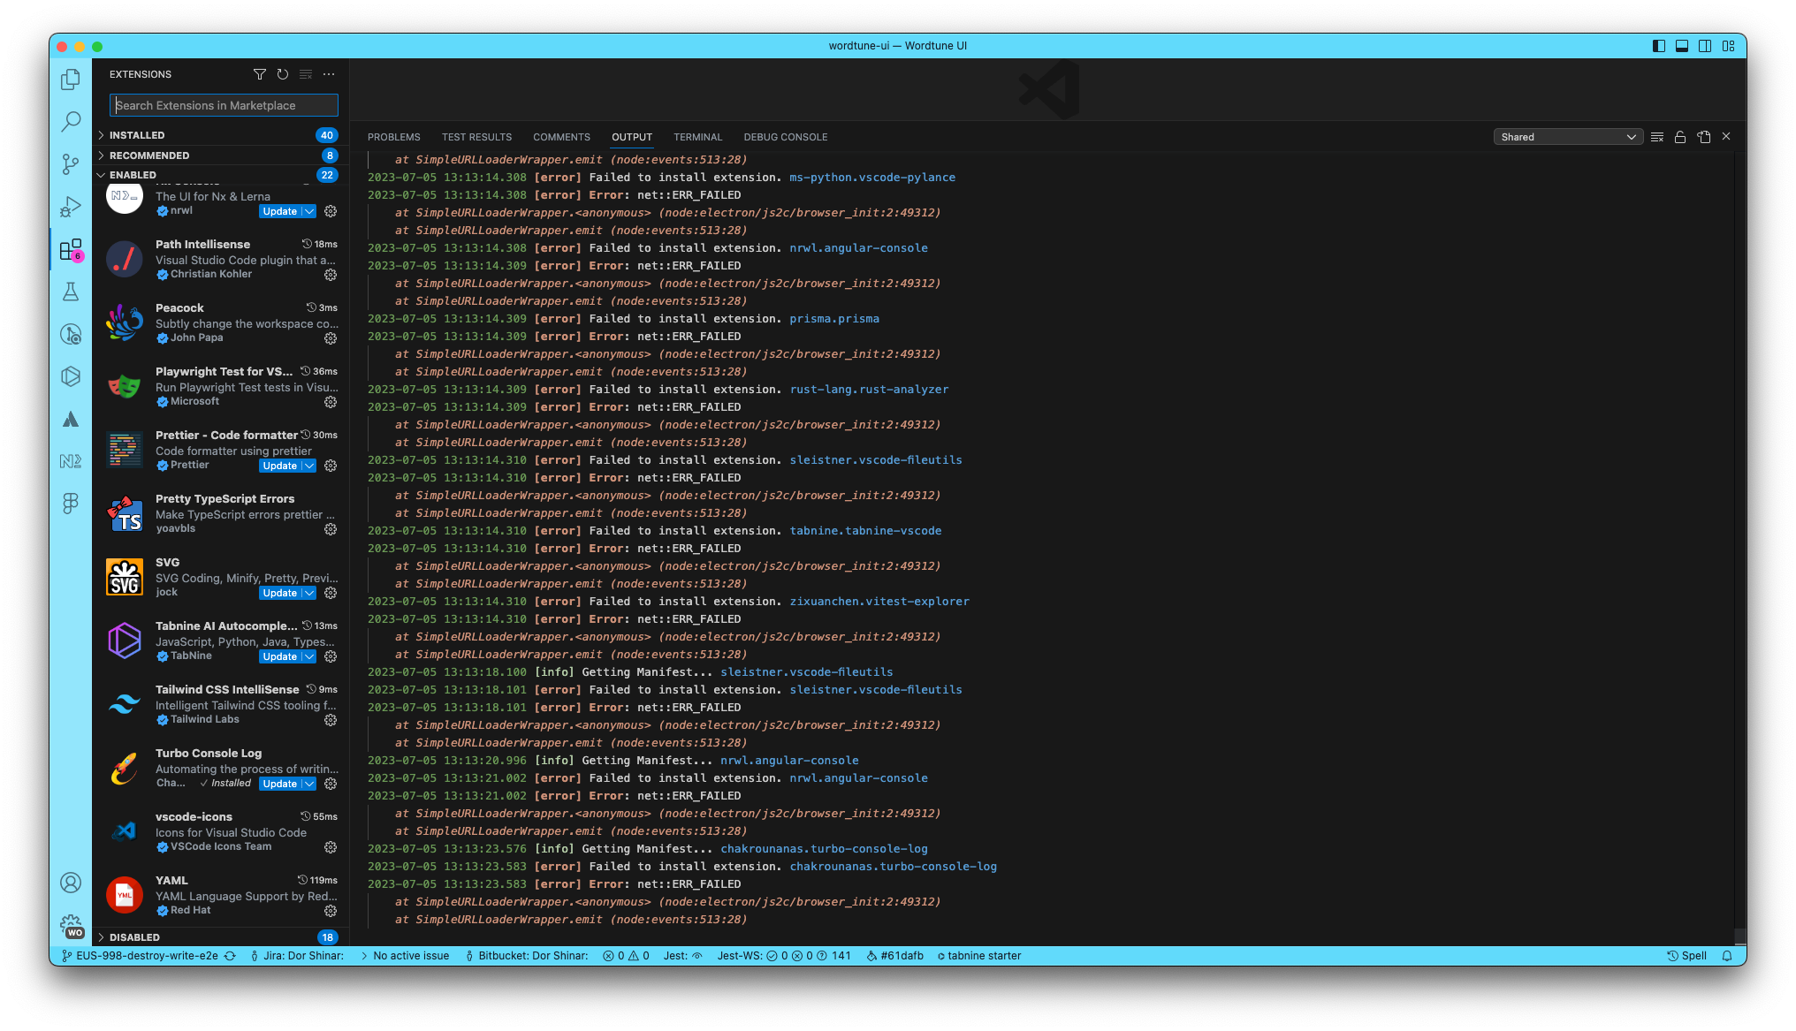Screen dimensions: 1796x1031
Task: Switch to the PROBLEMS tab
Action: click(x=394, y=137)
